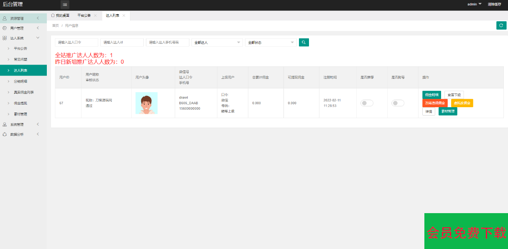Screen dimensions: 508x249
Task: Click the 达人系统 grid icon in sidebar
Action: point(5,38)
